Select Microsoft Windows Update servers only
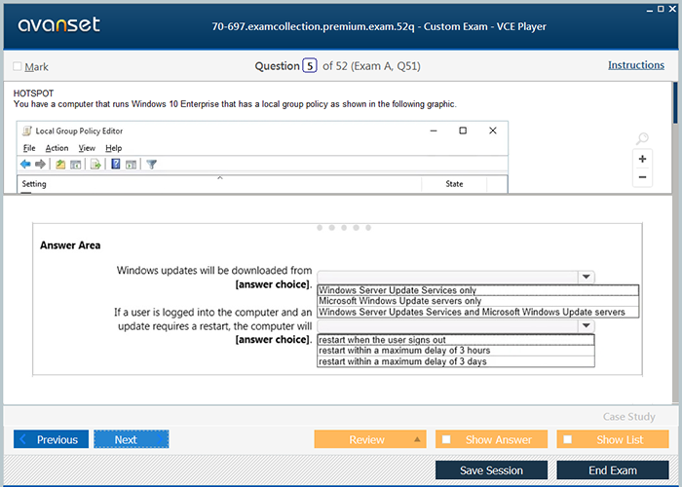The image size is (682, 487). click(478, 301)
